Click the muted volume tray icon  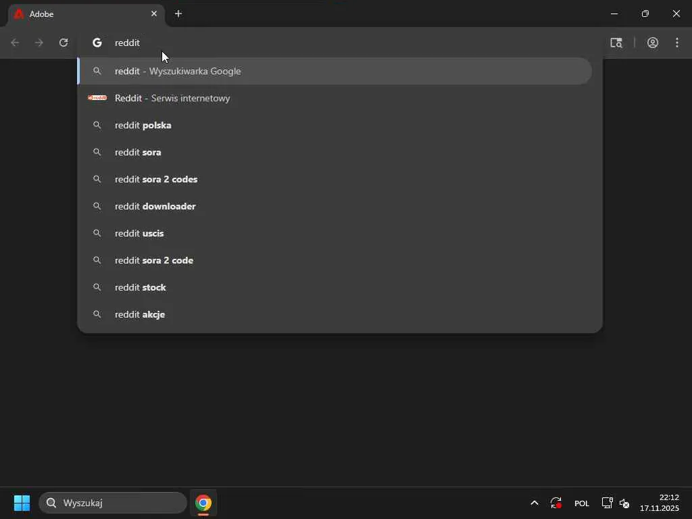pyautogui.click(x=624, y=503)
